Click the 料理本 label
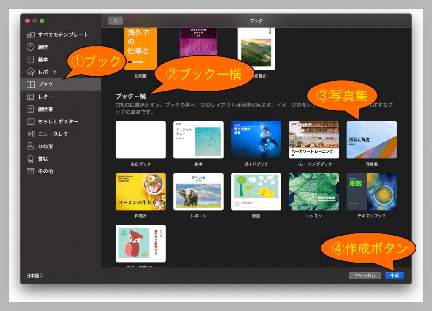The width and height of the screenshot is (432, 311). (x=140, y=216)
